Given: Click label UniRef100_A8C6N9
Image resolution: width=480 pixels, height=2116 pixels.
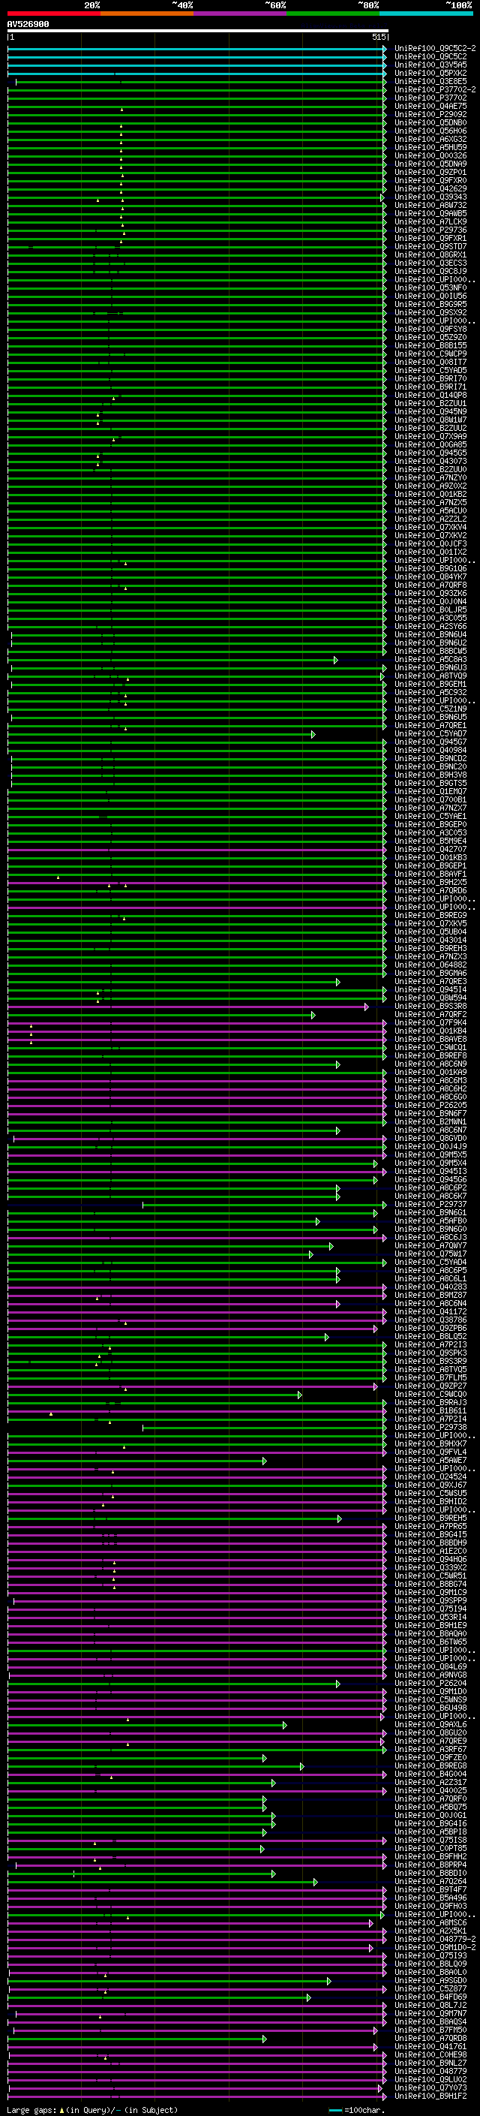Looking at the screenshot, I should click(x=430, y=1064).
